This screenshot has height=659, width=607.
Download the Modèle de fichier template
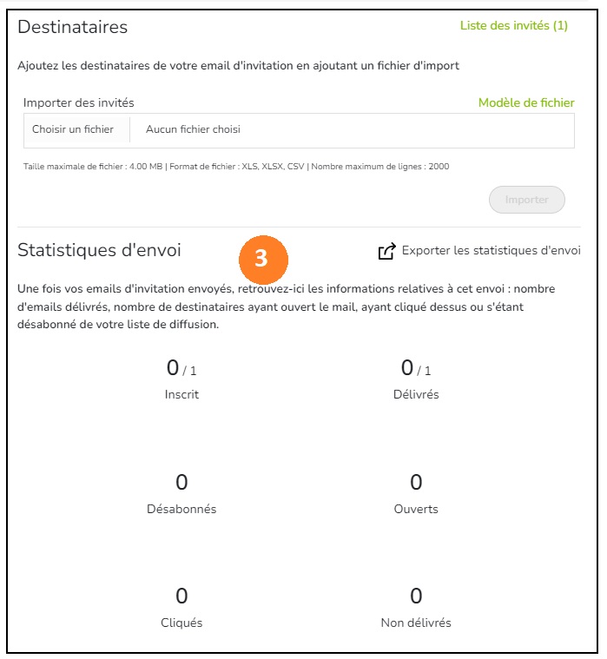click(526, 102)
